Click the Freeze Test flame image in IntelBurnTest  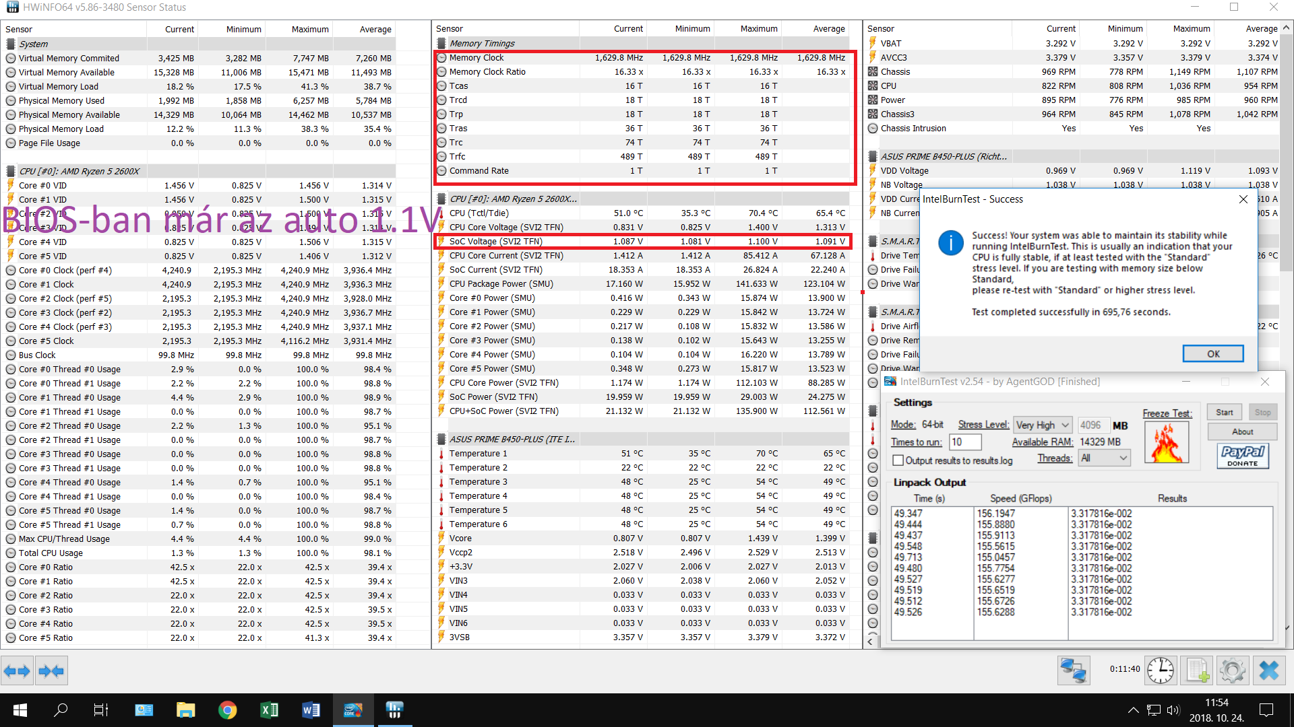1167,443
